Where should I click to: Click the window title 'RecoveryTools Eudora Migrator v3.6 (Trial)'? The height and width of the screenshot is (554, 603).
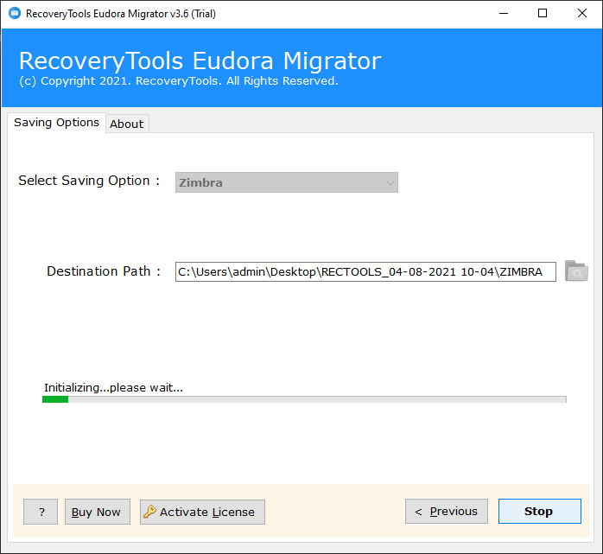(x=121, y=14)
